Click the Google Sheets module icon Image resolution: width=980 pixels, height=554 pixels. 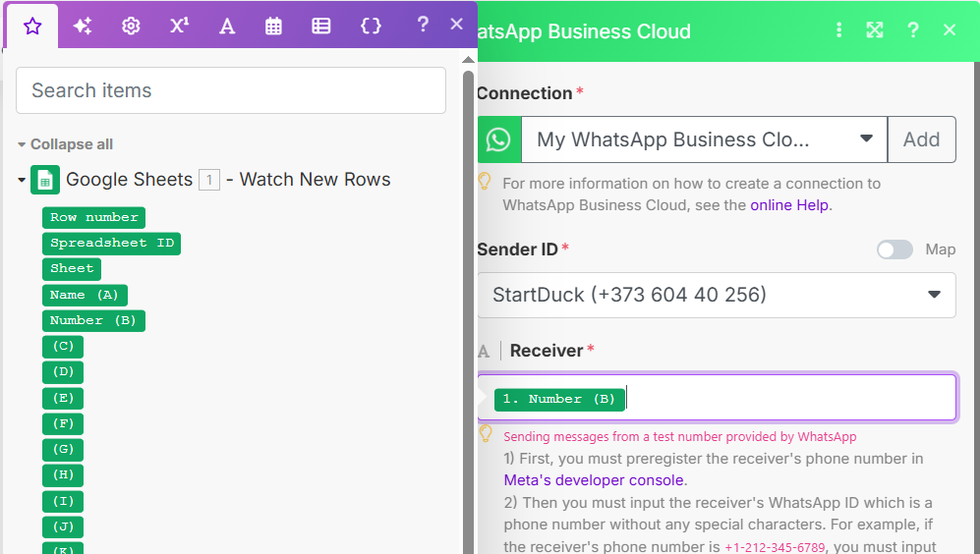tap(45, 180)
